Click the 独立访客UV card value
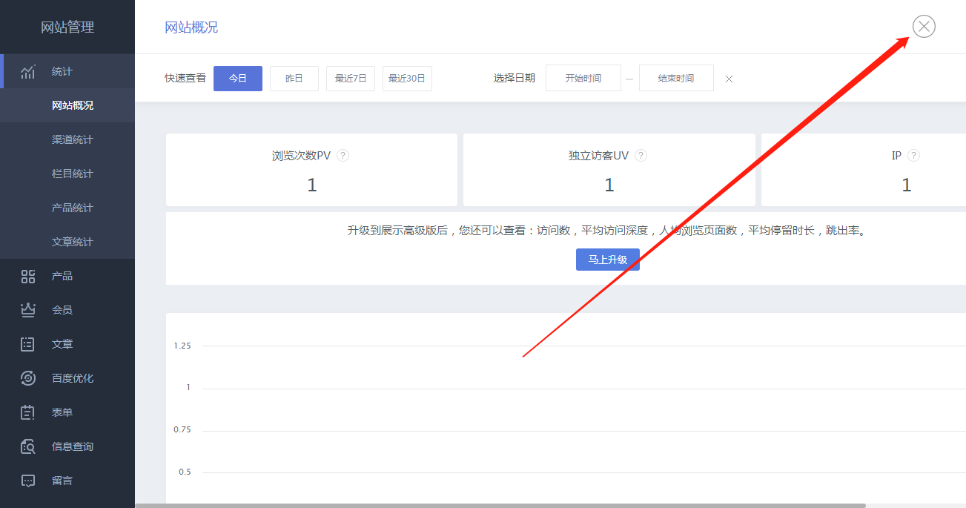This screenshot has width=966, height=508. (609, 185)
